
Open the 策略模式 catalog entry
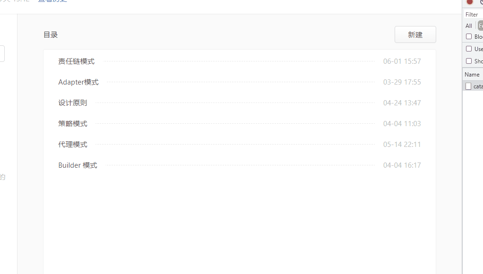[73, 124]
